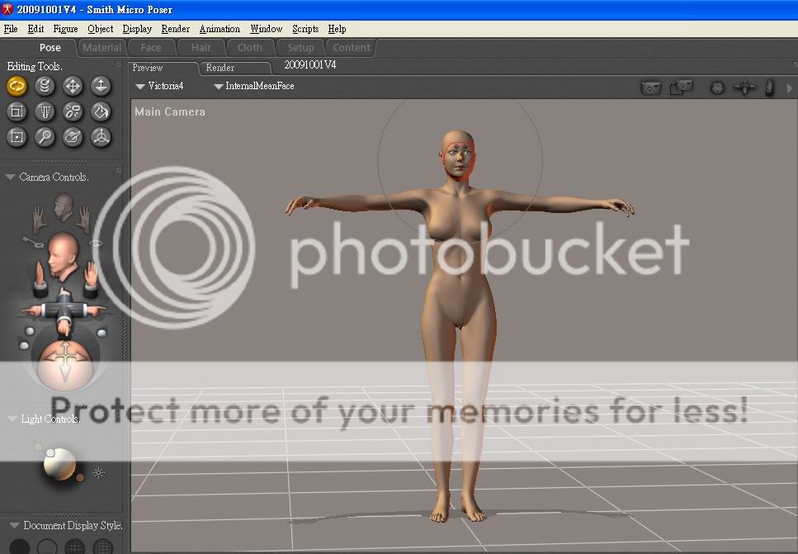Open the Figure menu

pyautogui.click(x=65, y=29)
